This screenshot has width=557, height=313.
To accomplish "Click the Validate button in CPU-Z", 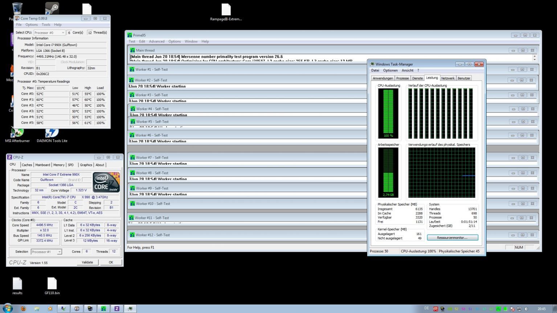I will (x=87, y=262).
